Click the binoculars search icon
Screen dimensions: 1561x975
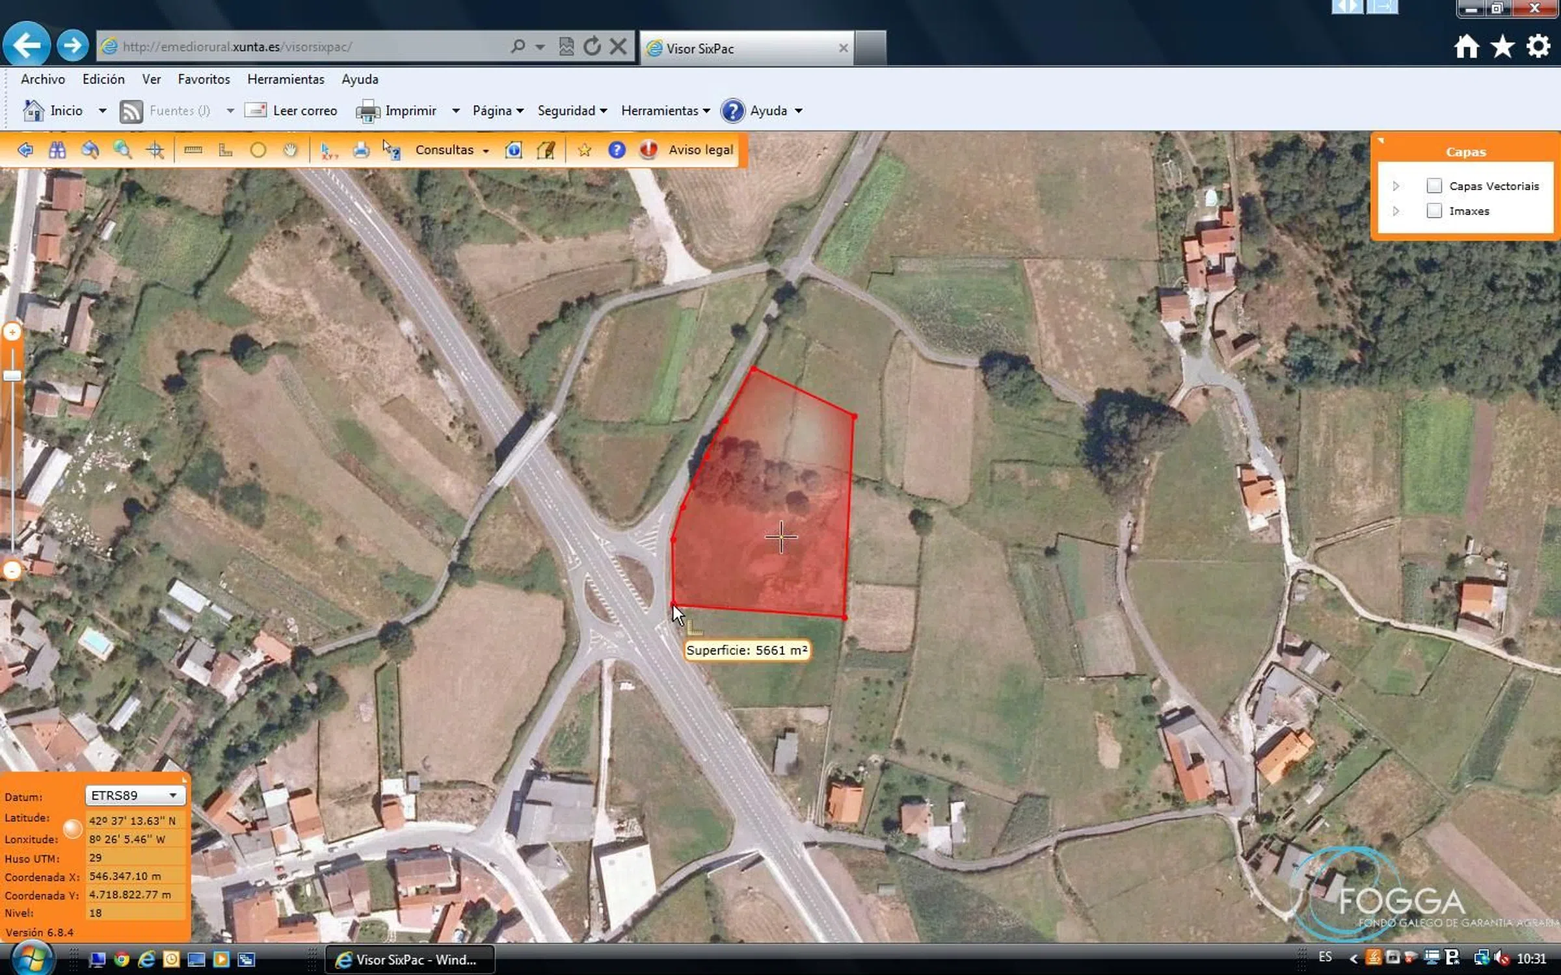pyautogui.click(x=57, y=150)
